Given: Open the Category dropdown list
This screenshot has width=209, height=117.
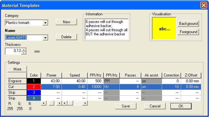Looking at the screenshot, I should [x=45, y=23].
